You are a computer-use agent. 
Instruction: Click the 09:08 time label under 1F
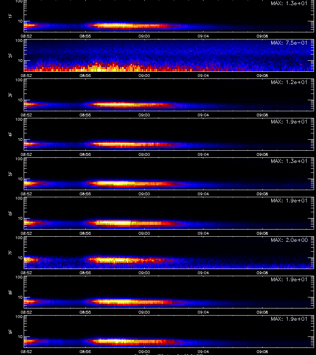coord(262,36)
